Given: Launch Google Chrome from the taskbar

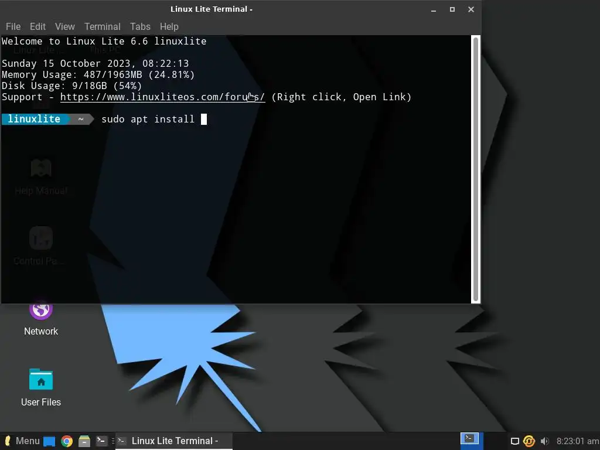Looking at the screenshot, I should tap(67, 441).
